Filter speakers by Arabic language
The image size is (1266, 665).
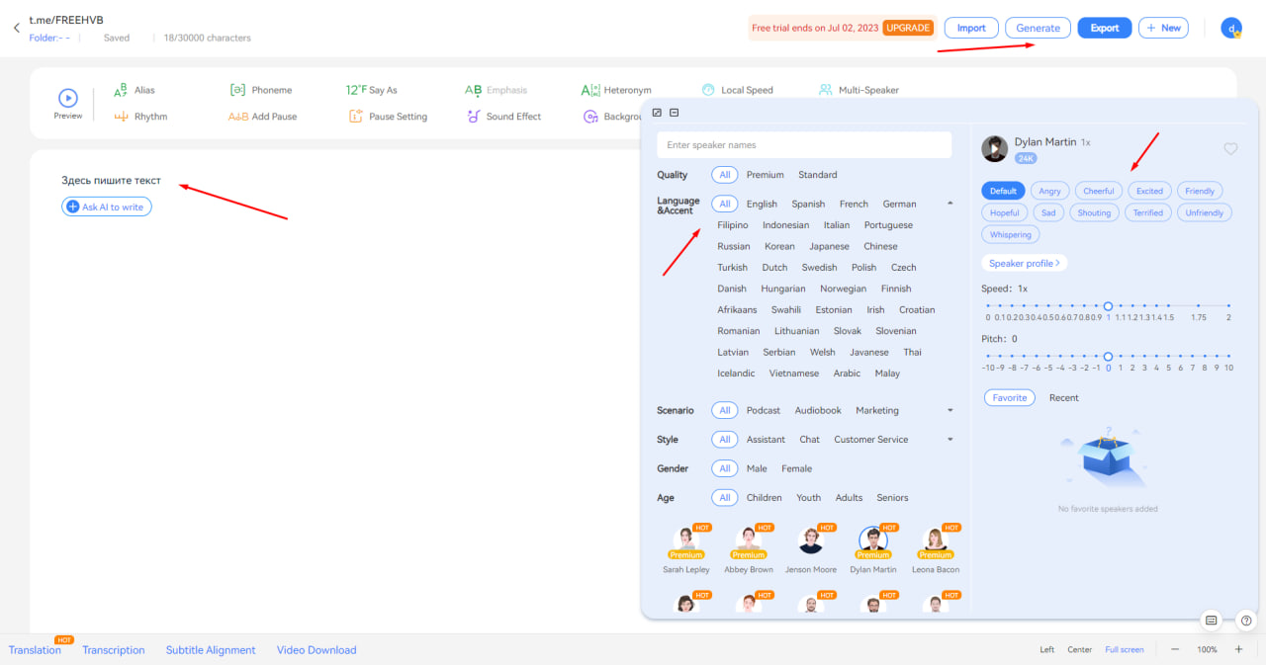(x=847, y=374)
